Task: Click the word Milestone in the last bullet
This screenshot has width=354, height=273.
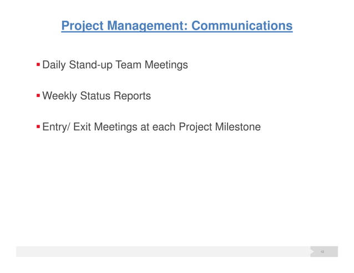Action: (238, 127)
